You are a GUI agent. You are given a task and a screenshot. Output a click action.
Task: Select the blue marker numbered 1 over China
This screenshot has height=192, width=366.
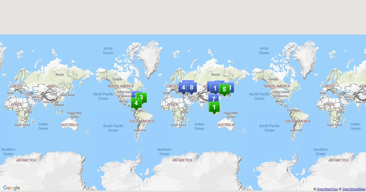pos(215,89)
